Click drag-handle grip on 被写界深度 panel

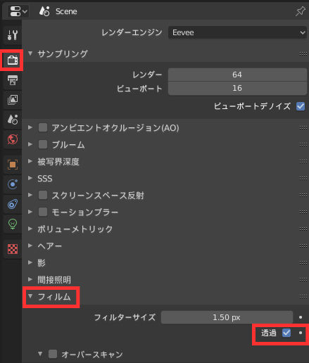tap(303, 161)
